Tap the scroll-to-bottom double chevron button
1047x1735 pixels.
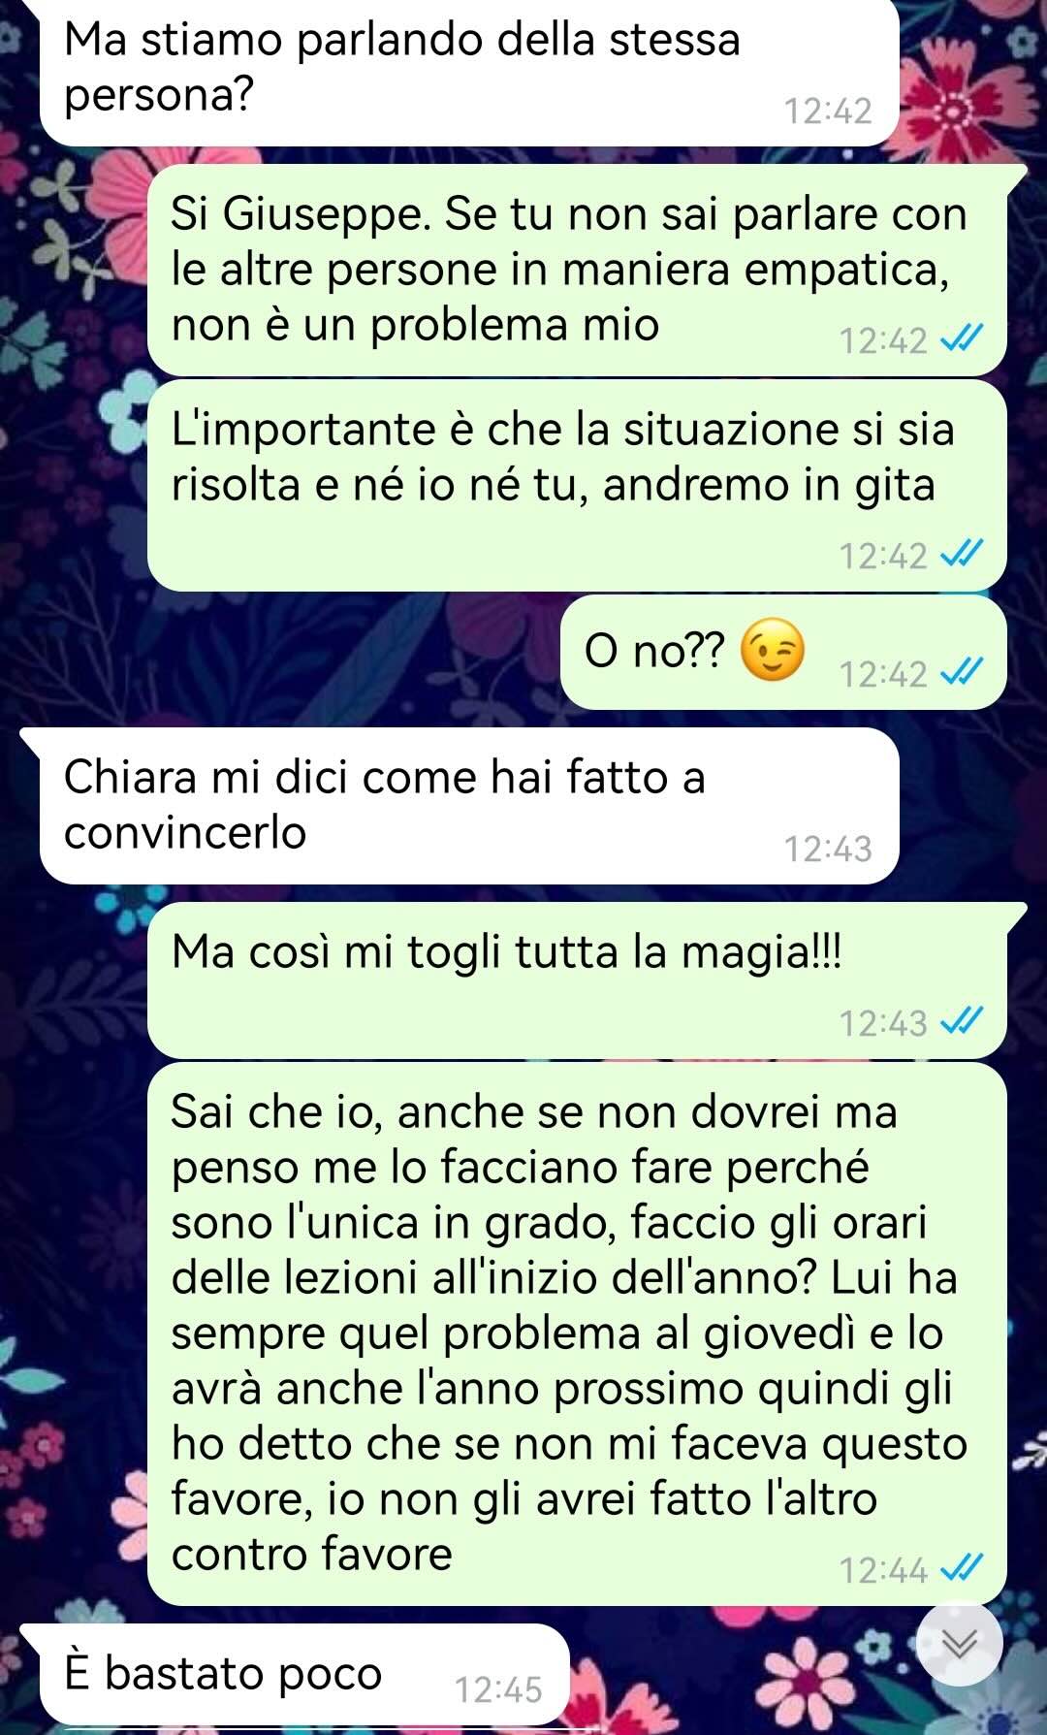click(x=959, y=1643)
